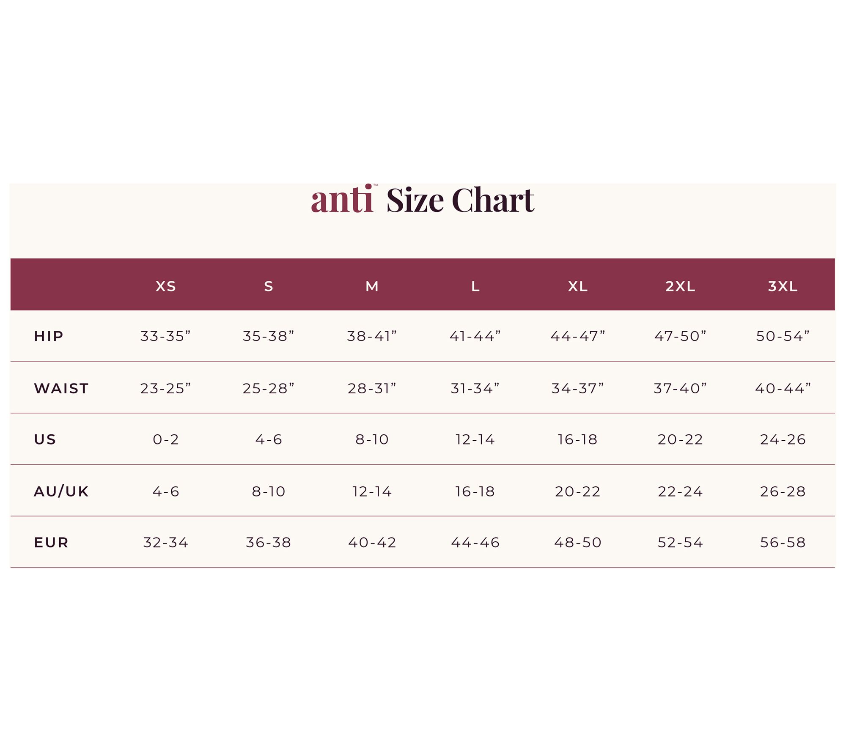Click the AU/UK 22-24 cell
The width and height of the screenshot is (846, 752).
pos(680,491)
